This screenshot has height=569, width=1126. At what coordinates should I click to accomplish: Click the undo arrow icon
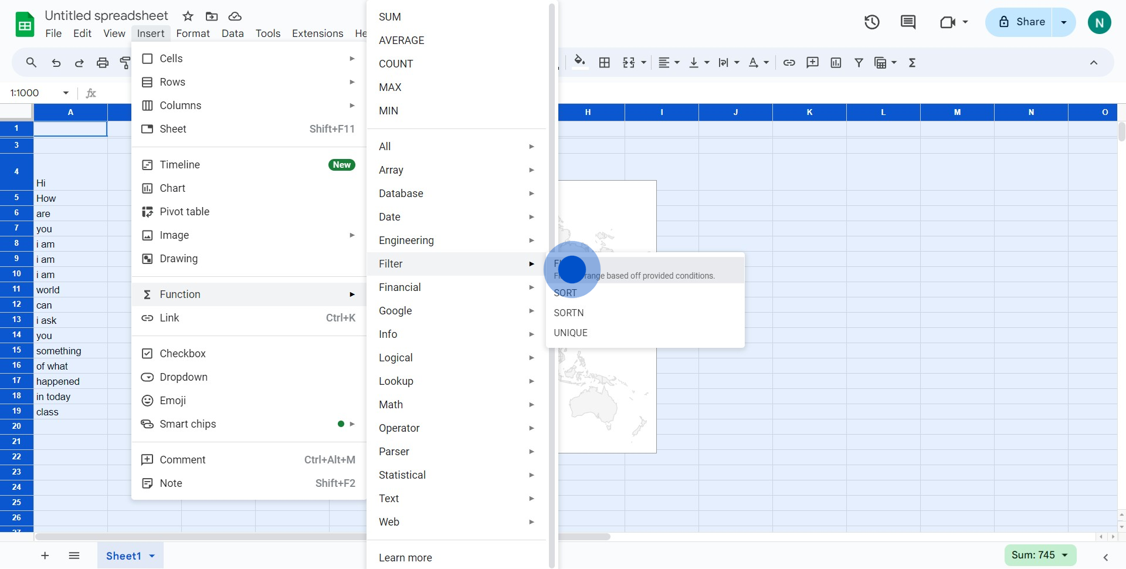pos(56,63)
